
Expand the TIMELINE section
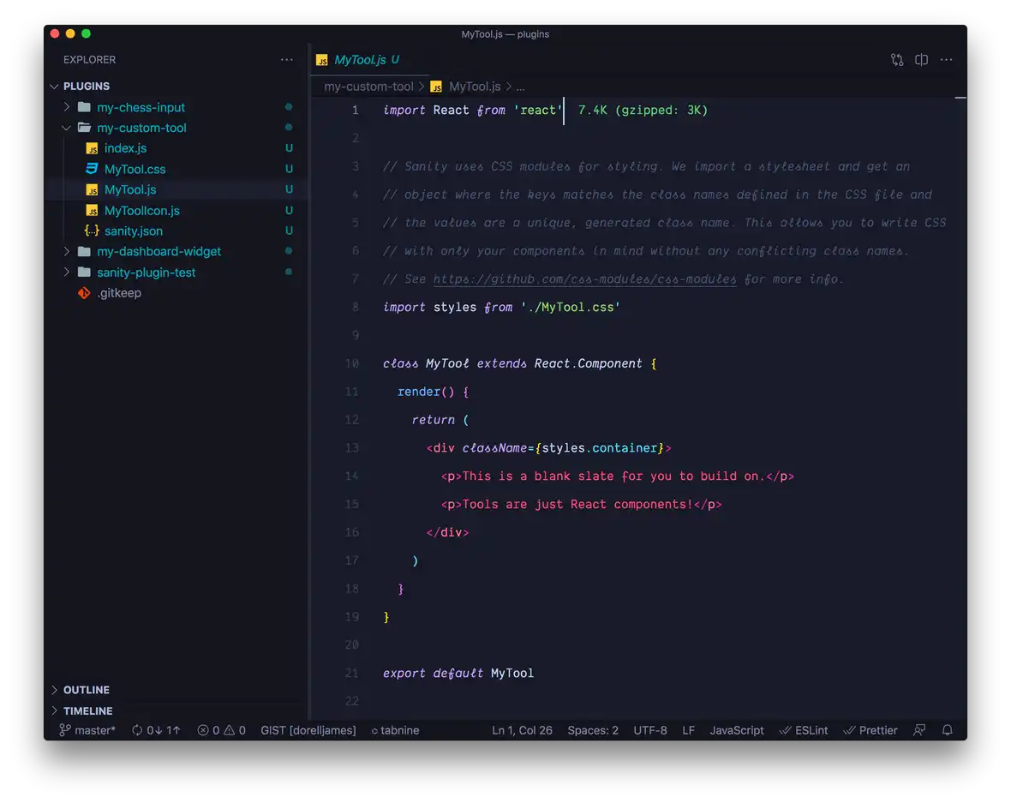(85, 710)
